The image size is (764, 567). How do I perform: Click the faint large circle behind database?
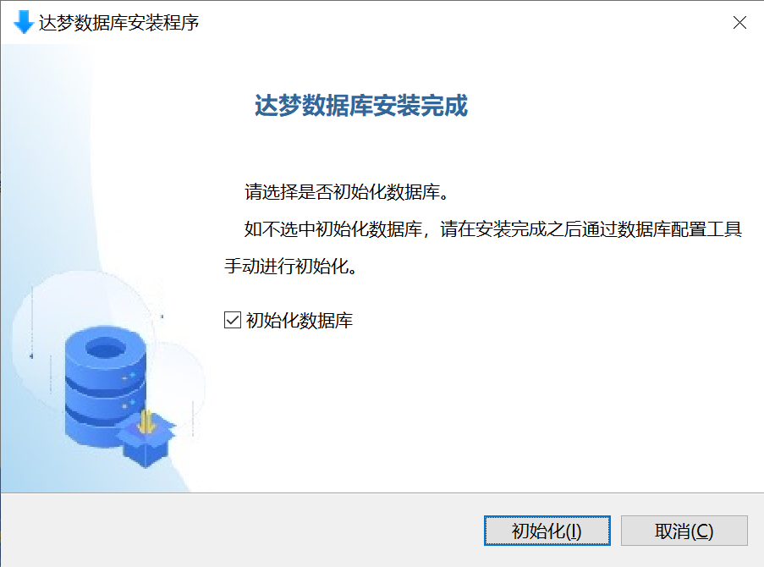tap(83, 341)
